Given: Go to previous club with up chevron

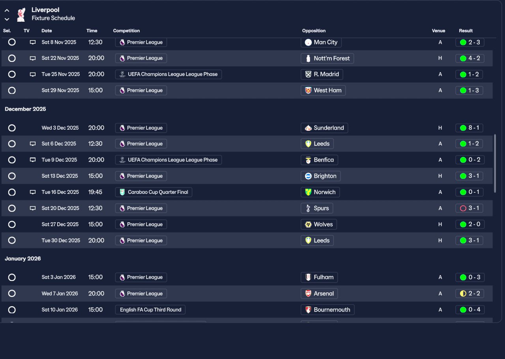Looking at the screenshot, I should 7,11.
